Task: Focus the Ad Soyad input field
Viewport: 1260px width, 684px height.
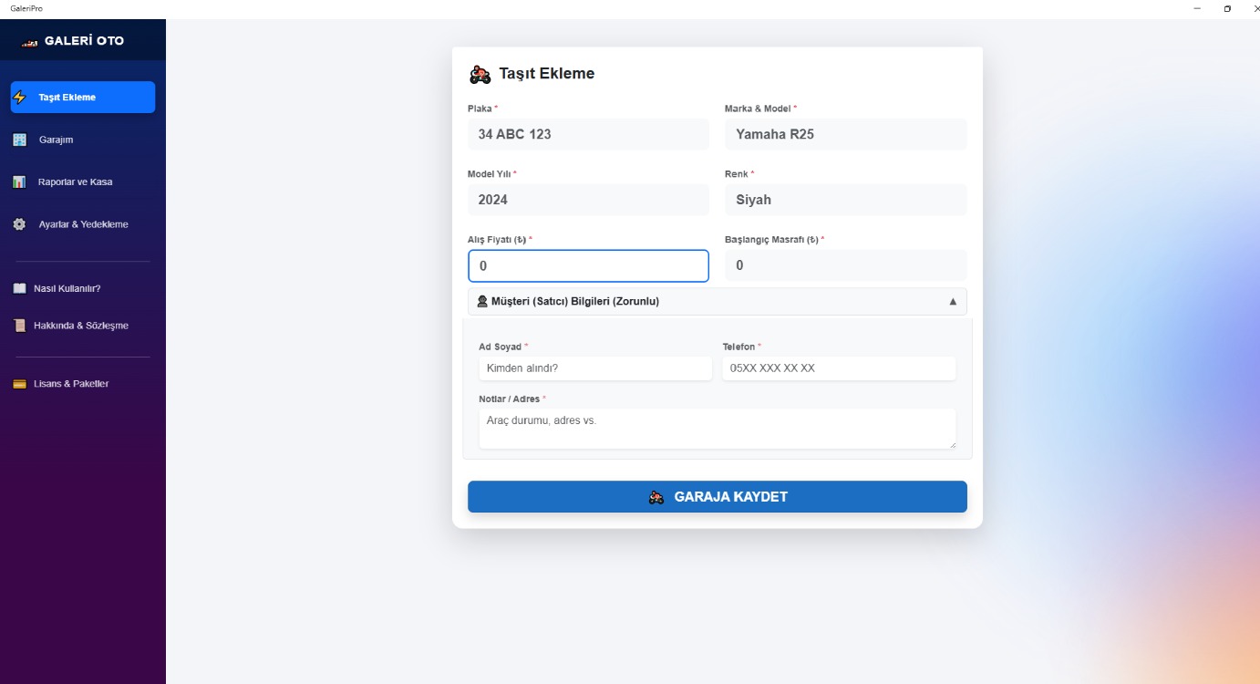Action: tap(595, 368)
